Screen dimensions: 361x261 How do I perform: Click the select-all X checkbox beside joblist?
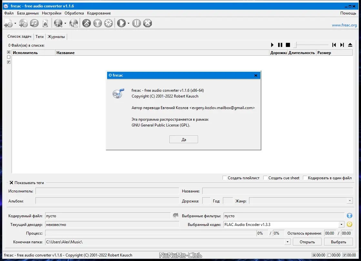(x=9, y=52)
